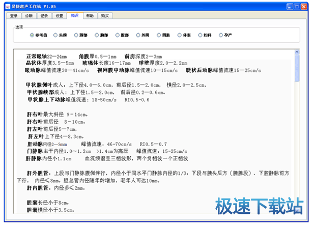Click the 肝右叶最大斜径 9-14cm line
This screenshot has width=314, height=225.
[x=58, y=115]
